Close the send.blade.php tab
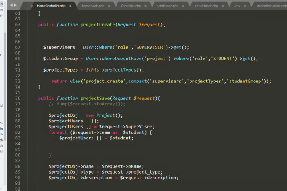The height and width of the screenshot is (191, 287). (183, 6)
